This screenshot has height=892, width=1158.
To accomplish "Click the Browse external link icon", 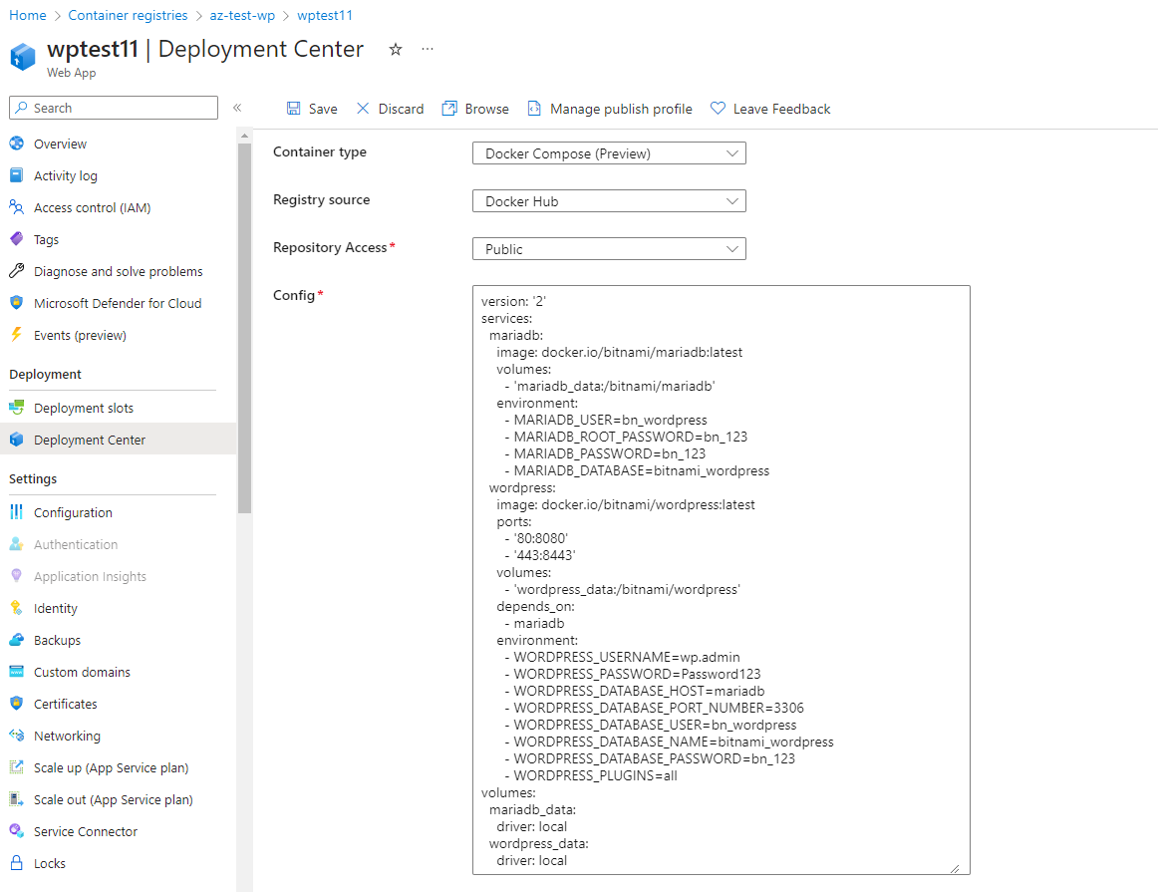I will (x=449, y=109).
